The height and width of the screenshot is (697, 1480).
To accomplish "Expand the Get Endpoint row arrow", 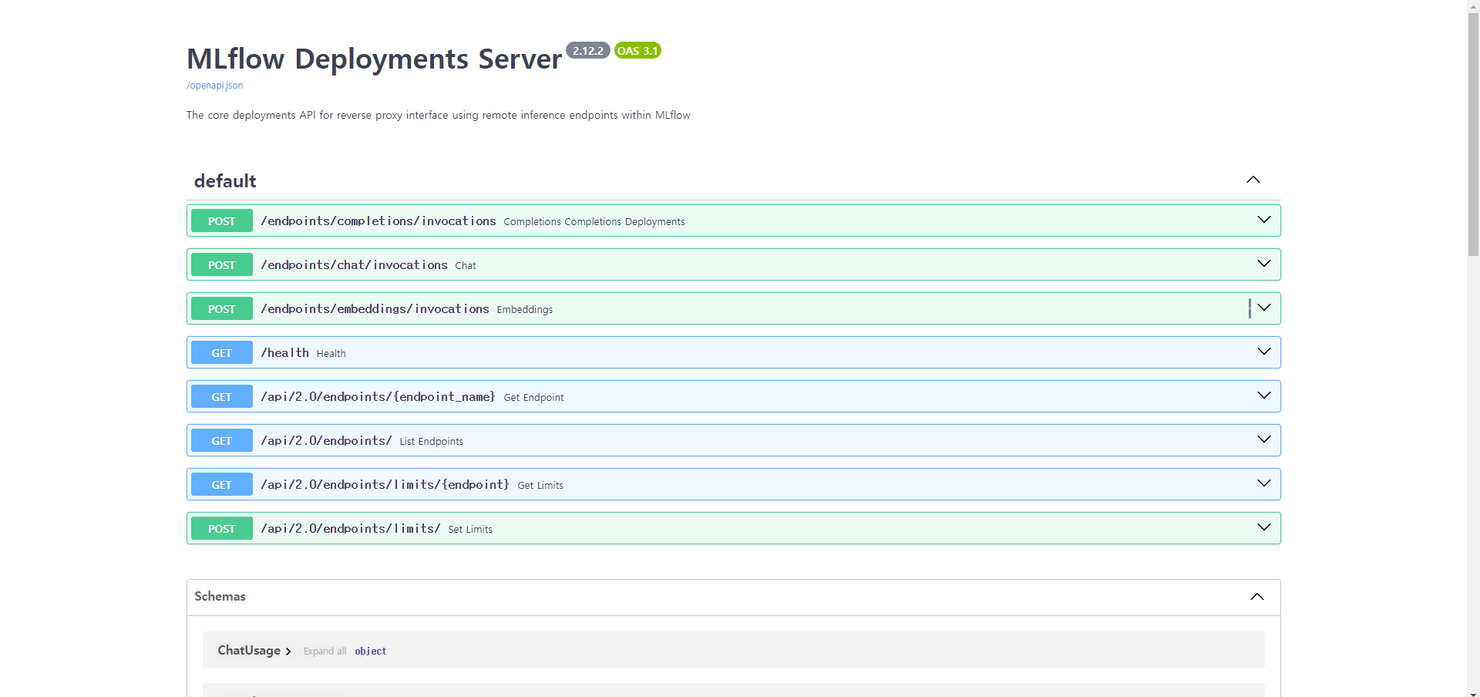I will 1264,396.
